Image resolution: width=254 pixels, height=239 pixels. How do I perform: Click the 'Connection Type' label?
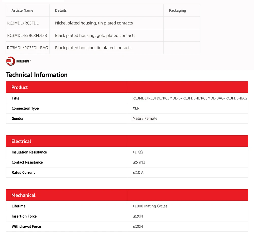coord(25,108)
